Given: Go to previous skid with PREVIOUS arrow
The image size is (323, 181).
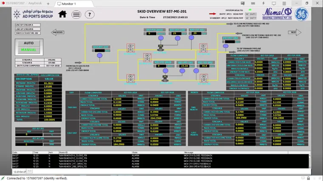Looking at the screenshot, I should (58, 32).
